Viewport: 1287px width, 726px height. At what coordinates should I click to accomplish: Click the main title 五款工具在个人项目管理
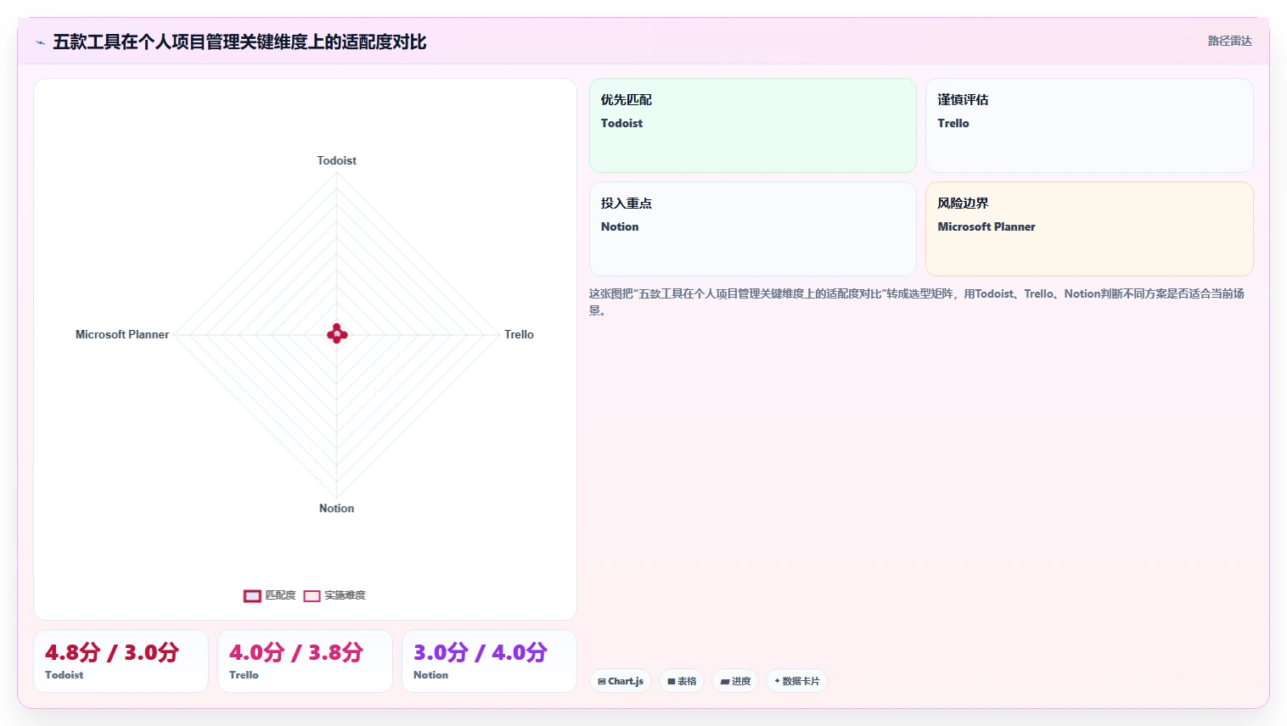[x=239, y=42]
